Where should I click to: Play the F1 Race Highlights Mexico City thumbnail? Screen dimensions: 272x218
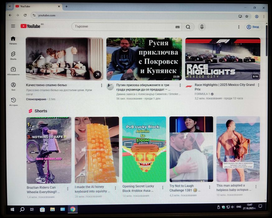pyautogui.click(x=223, y=59)
